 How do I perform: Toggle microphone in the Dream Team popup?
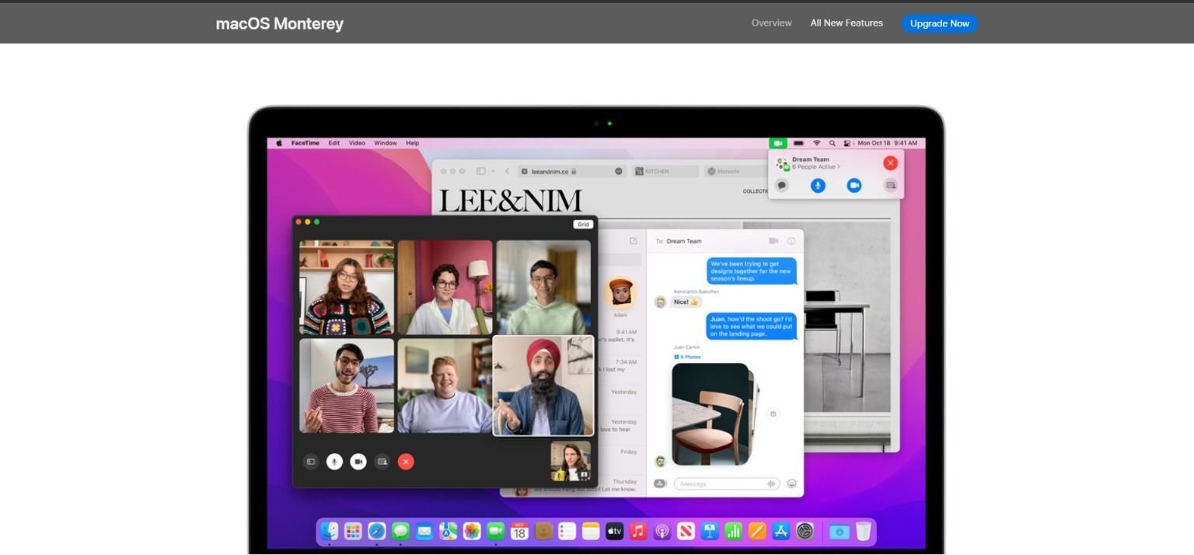pyautogui.click(x=818, y=186)
